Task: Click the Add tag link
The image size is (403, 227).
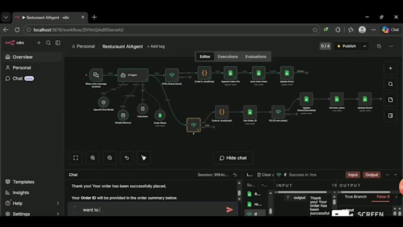Action: coord(156,47)
